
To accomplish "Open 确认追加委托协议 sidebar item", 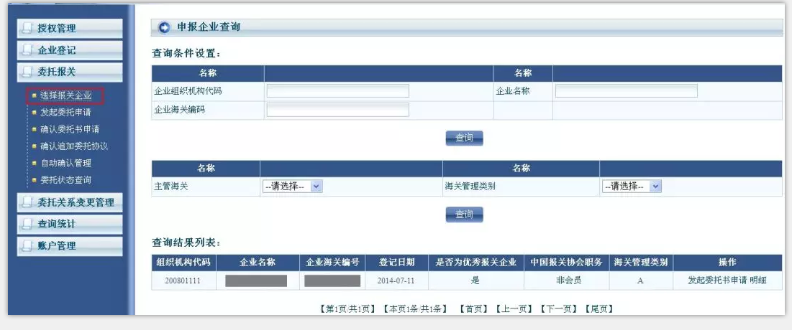I will pos(74,146).
